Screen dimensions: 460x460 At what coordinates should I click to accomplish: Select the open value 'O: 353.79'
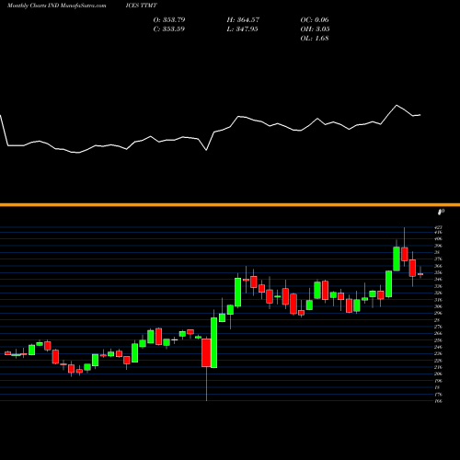pos(169,20)
